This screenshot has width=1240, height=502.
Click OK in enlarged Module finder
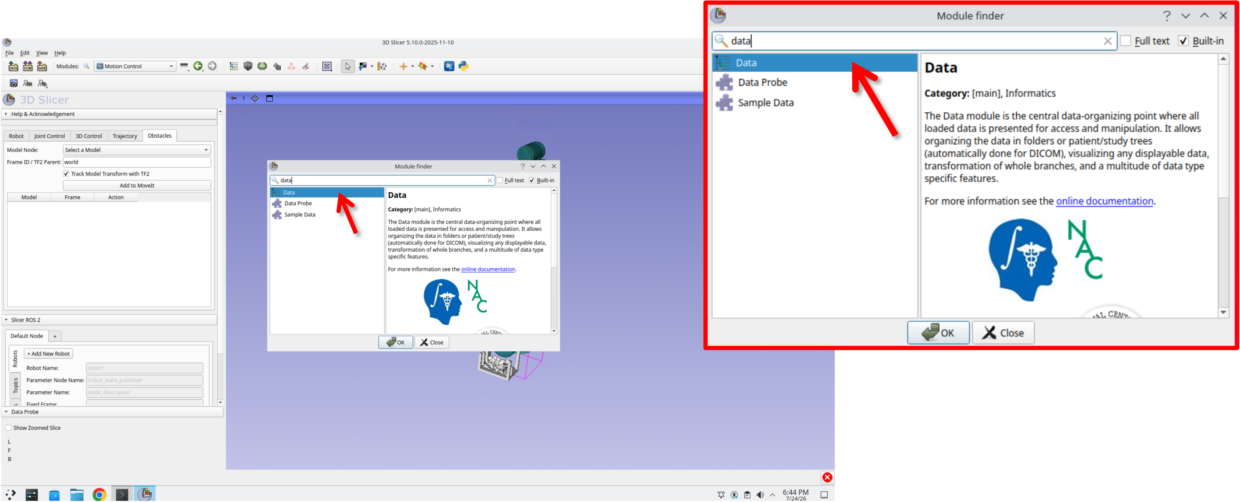coord(938,333)
